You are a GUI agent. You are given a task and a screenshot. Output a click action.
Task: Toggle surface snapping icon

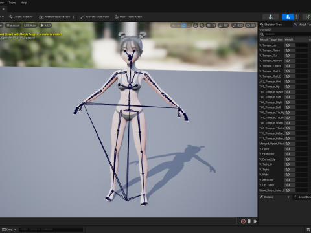point(202,25)
